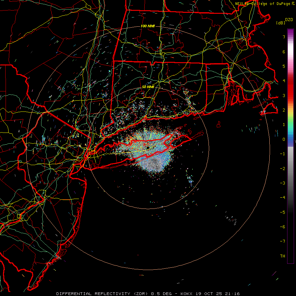The height and width of the screenshot is (296, 296).
Task: Click the -1 label on the scale
Action: pos(283,154)
